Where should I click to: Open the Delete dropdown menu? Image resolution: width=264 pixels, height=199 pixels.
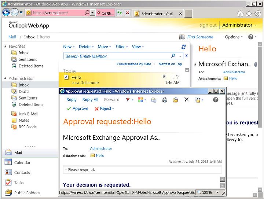click(x=86, y=47)
